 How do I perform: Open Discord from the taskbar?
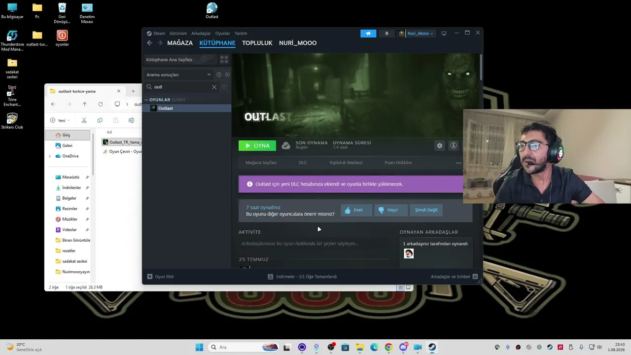tap(403, 347)
